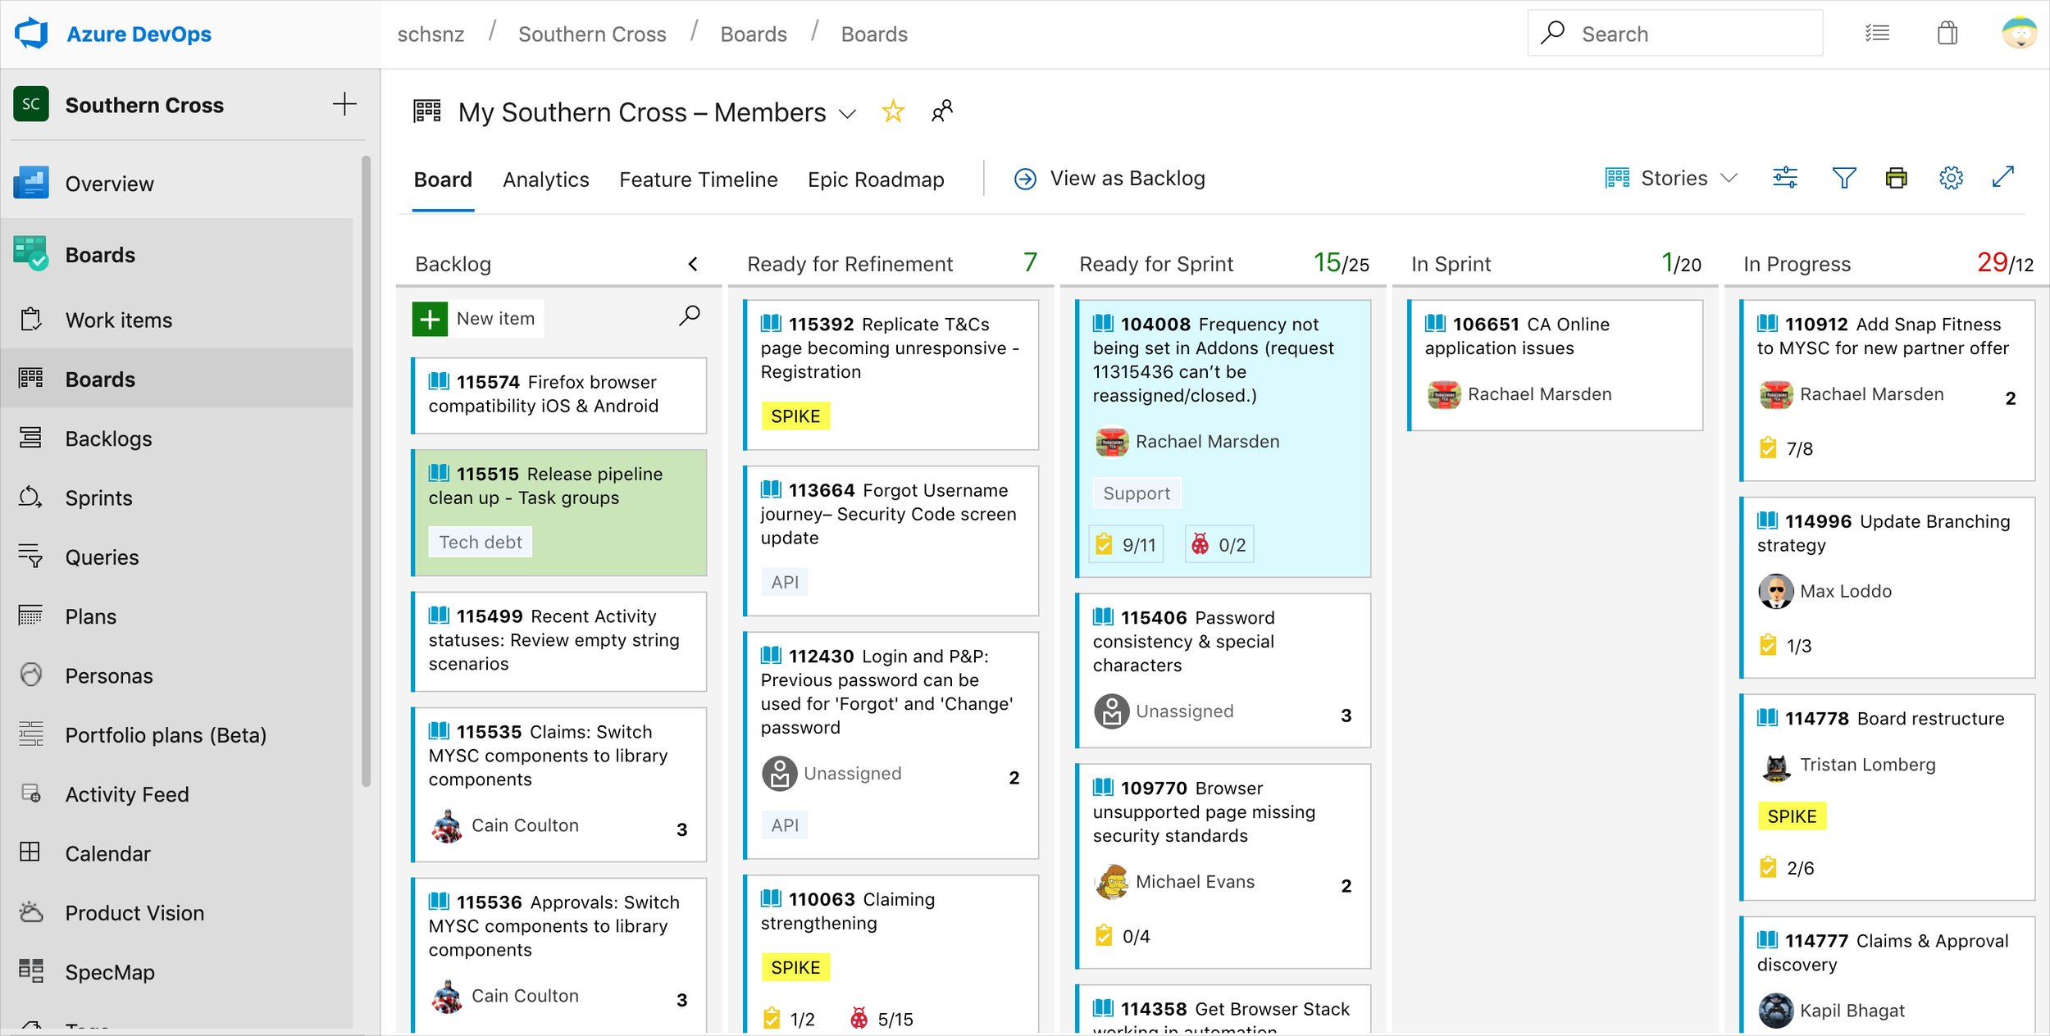Click the Search input field
The image size is (2050, 1036).
(1675, 34)
